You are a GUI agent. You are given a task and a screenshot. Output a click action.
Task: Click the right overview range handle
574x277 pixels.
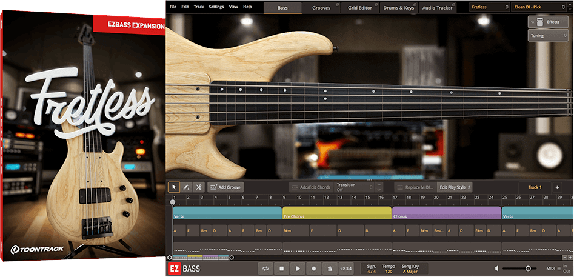coord(232,258)
